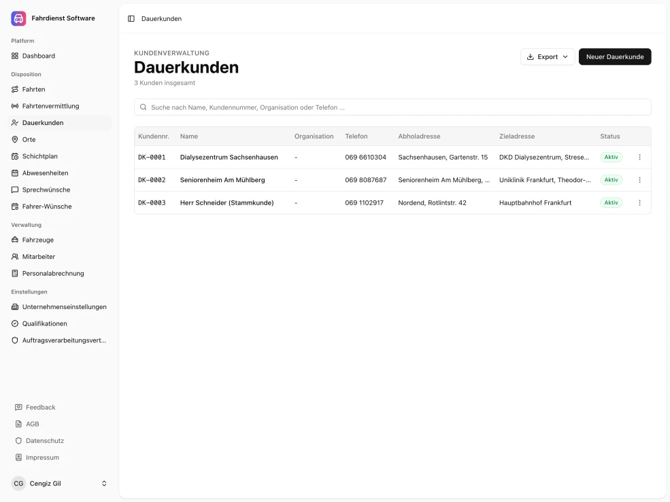670x502 pixels.
Task: Open the Orte location pin icon
Action: pyautogui.click(x=14, y=139)
